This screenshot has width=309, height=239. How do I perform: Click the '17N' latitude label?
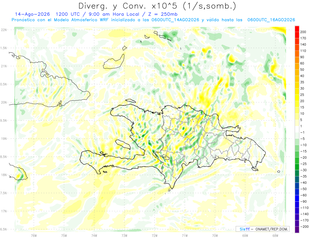[x=4, y=211]
